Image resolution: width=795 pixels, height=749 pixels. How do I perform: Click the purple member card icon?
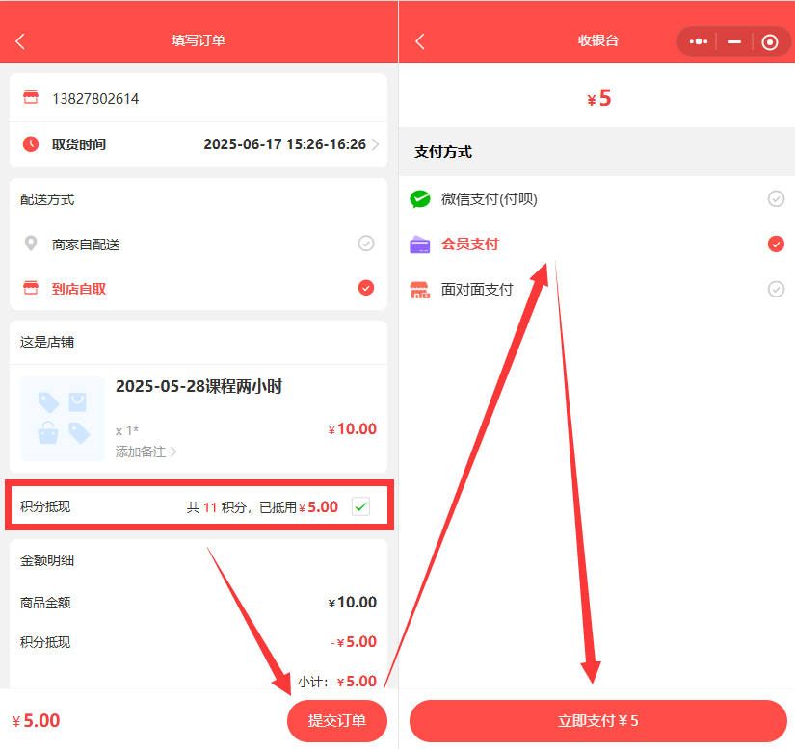(420, 245)
